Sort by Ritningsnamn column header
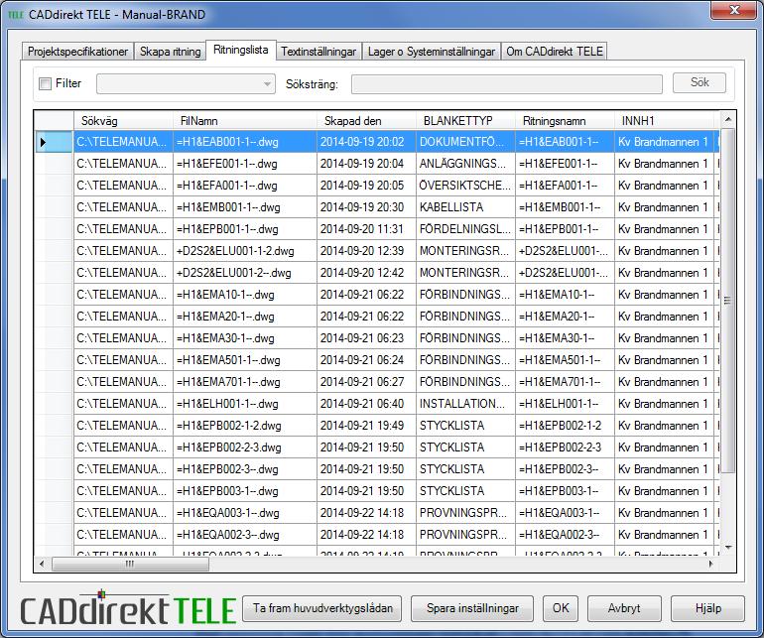Viewport: 764px width, 638px height. (x=565, y=120)
